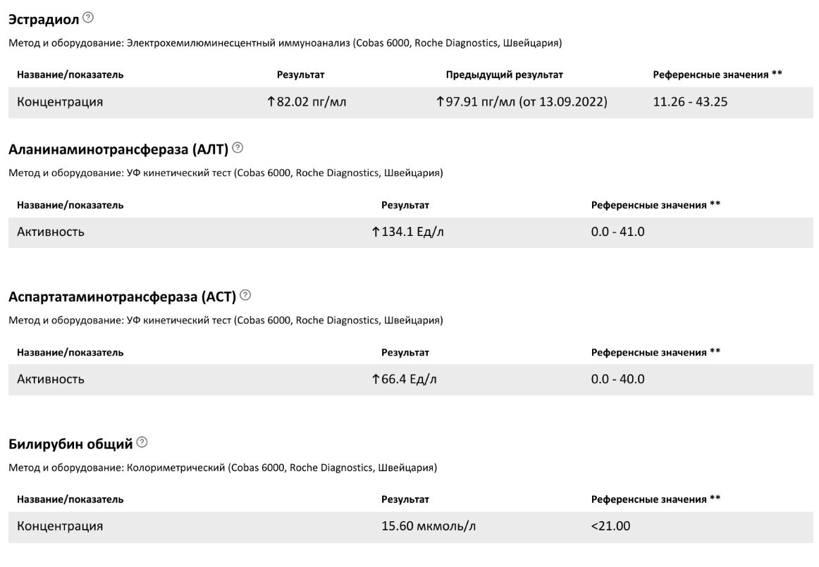
Task: Click the help icon next to Эстрадиол
Action: [x=88, y=17]
